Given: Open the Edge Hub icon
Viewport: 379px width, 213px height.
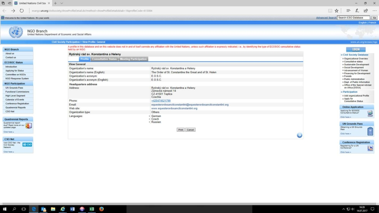Looking at the screenshot, I should tap(348, 11).
